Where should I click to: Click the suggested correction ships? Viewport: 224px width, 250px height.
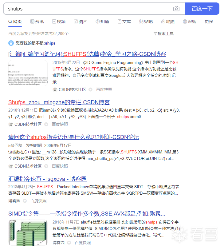(x=50, y=43)
